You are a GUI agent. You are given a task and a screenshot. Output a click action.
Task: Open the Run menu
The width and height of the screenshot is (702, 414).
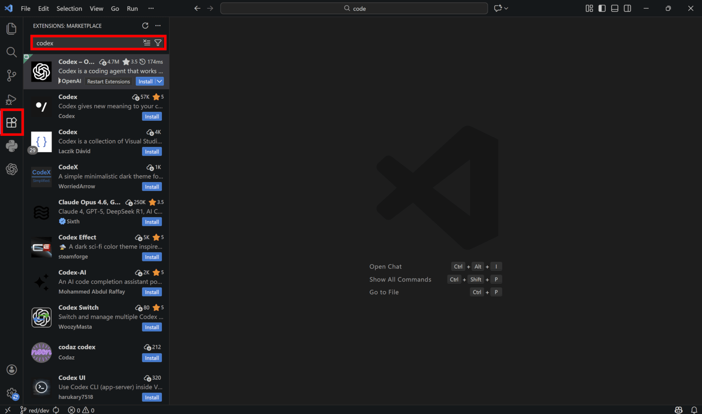click(x=132, y=8)
